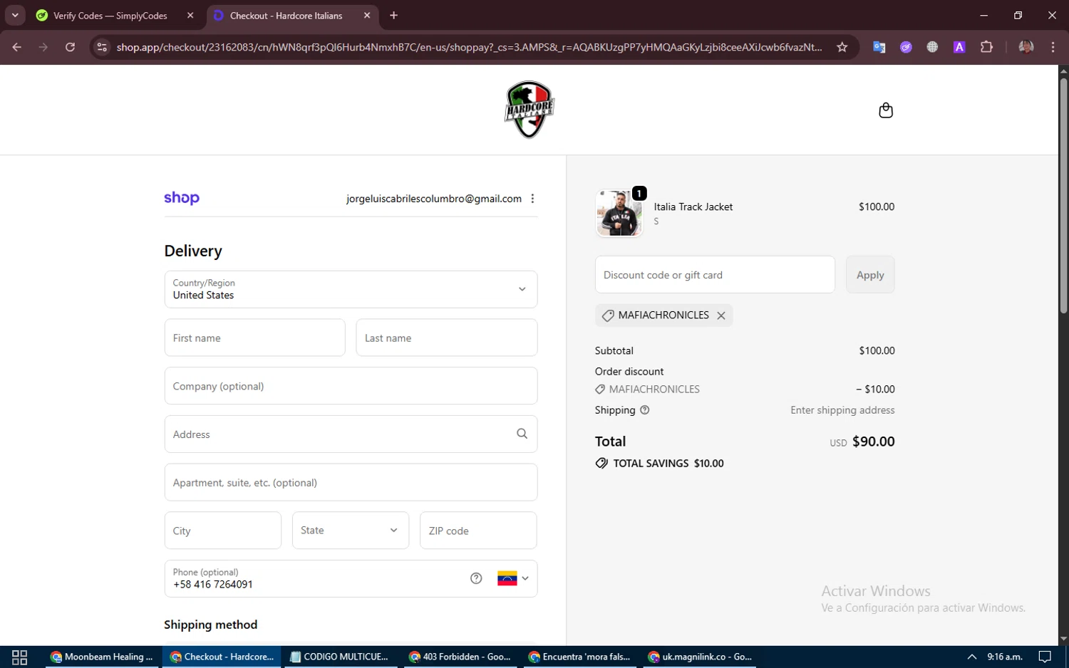Open the Windows Task View button
The width and height of the screenshot is (1069, 668).
pyautogui.click(x=19, y=657)
